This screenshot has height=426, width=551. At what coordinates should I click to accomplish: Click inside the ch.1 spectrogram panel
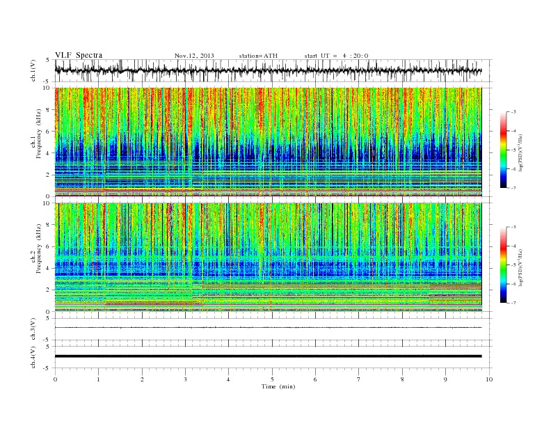(x=268, y=142)
